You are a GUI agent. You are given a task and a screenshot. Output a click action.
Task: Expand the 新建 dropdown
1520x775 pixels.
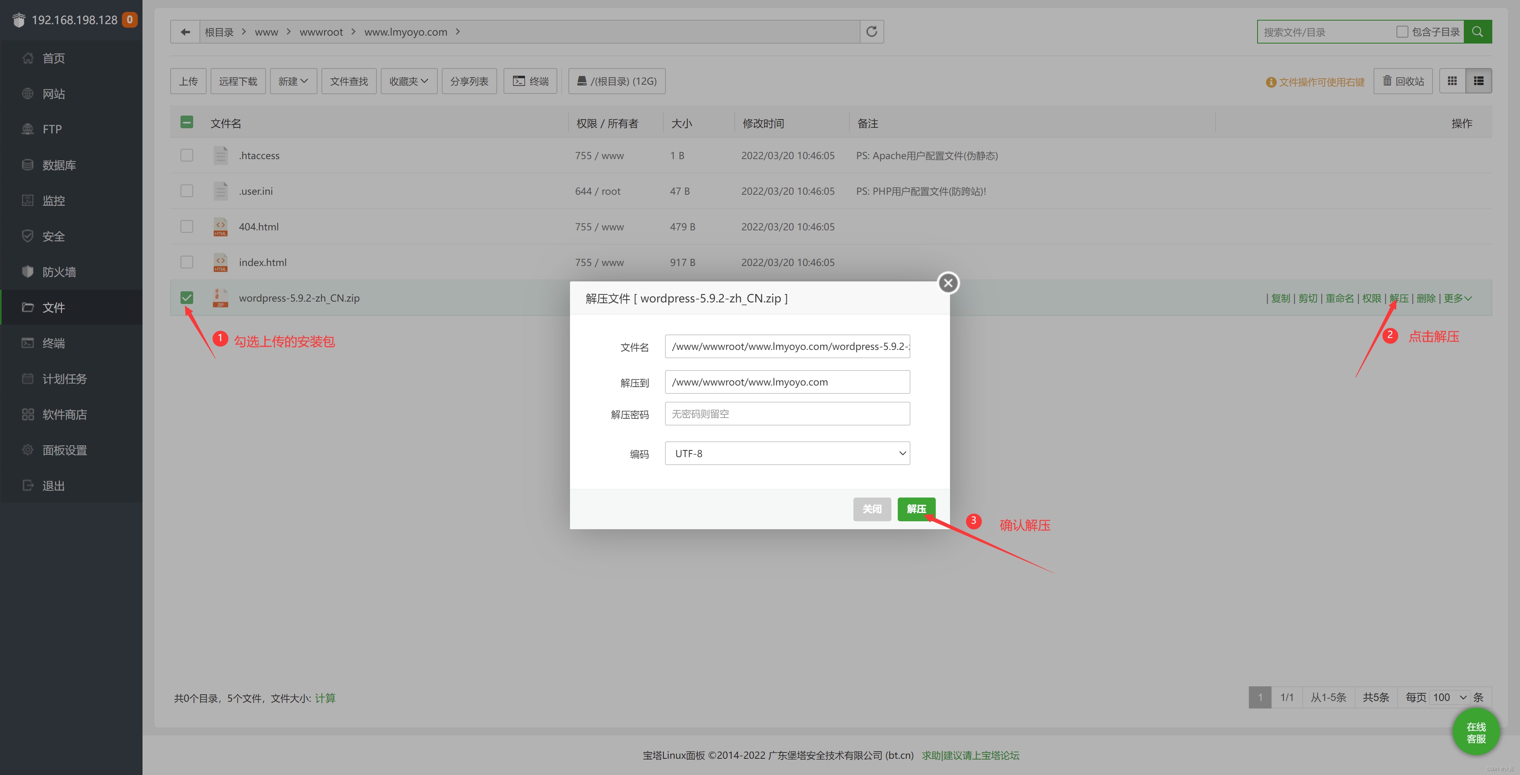[x=293, y=81]
